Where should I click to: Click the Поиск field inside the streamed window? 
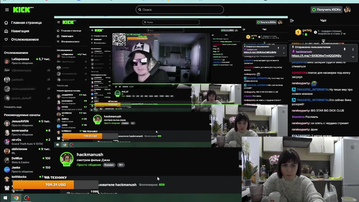[x=171, y=22]
